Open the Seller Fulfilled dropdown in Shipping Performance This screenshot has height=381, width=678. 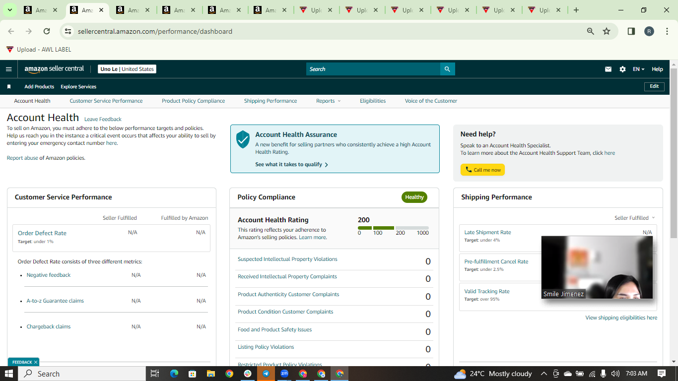pyautogui.click(x=634, y=218)
